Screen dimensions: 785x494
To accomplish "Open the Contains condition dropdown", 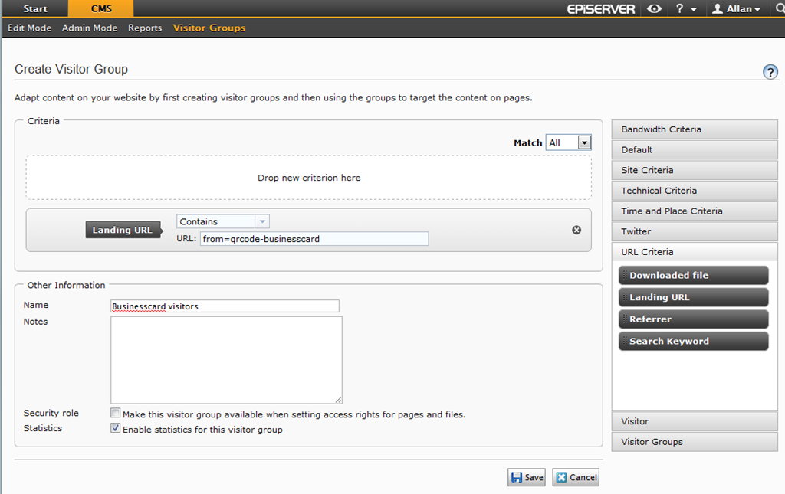I will point(262,221).
